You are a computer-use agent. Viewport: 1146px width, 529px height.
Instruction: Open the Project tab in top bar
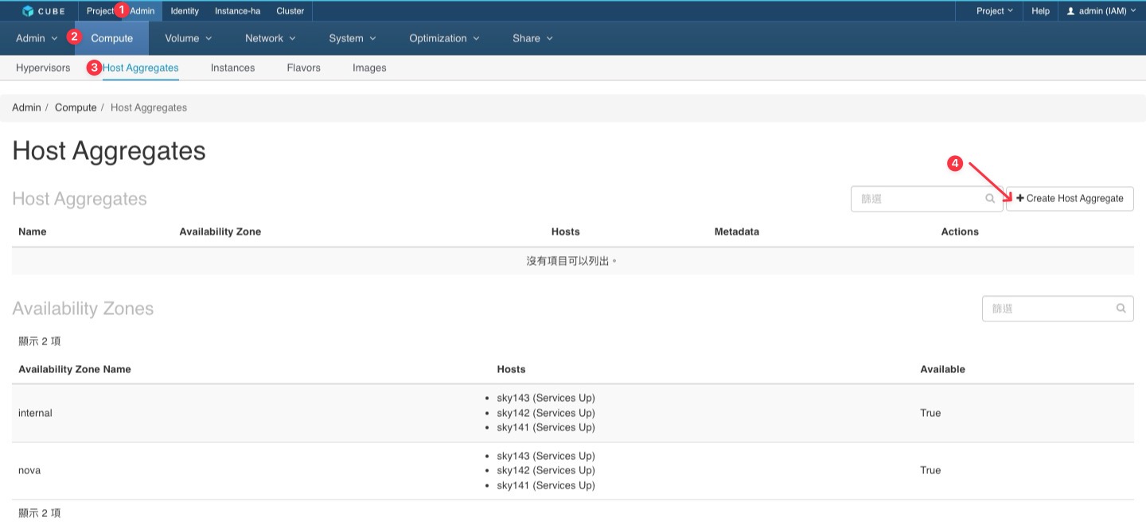pyautogui.click(x=100, y=11)
